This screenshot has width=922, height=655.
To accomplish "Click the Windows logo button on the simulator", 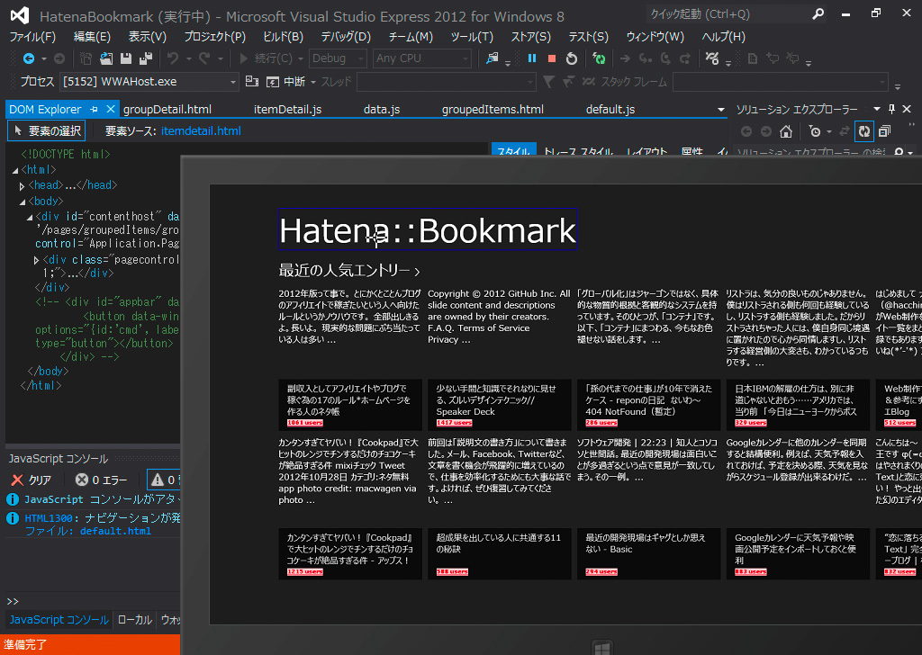I will [601, 648].
